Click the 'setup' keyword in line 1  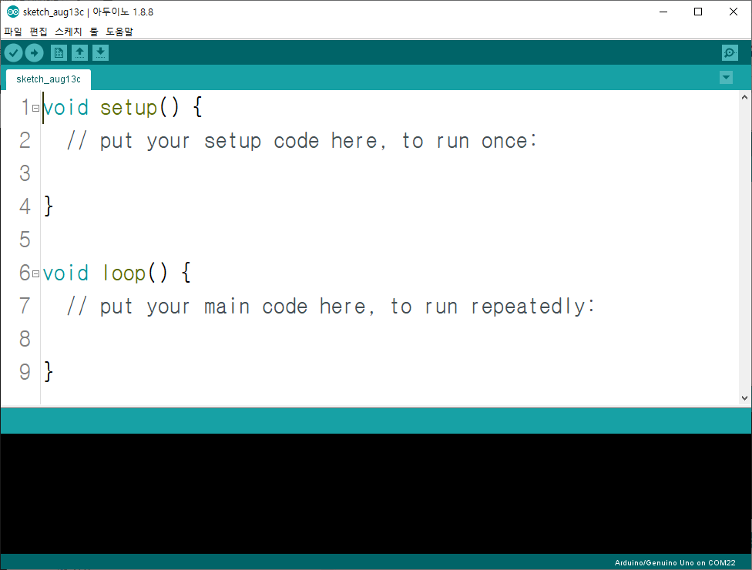(129, 109)
